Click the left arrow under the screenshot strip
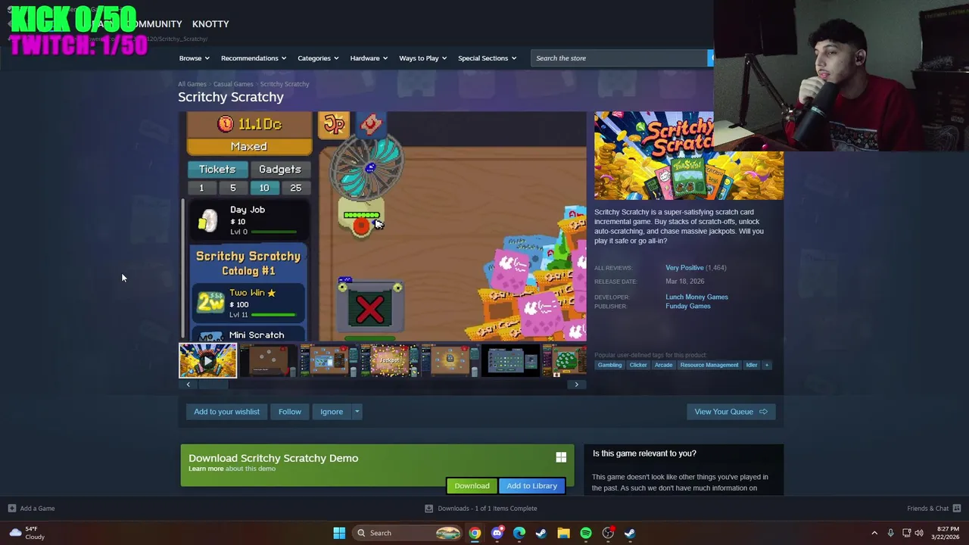The width and height of the screenshot is (969, 545). tap(189, 385)
